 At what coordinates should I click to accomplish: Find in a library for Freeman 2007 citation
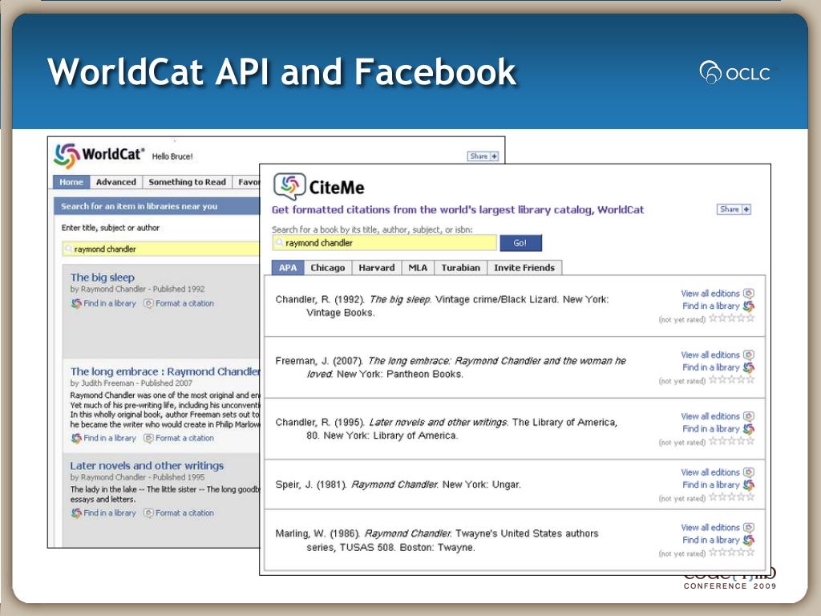coord(710,367)
